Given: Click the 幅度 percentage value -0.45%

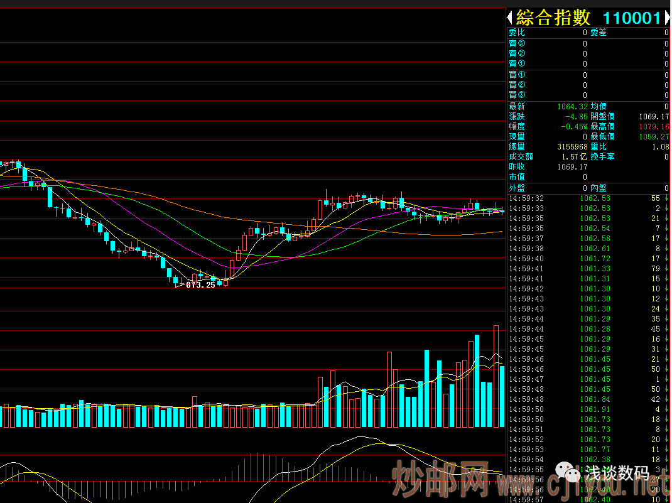Looking at the screenshot, I should click(x=575, y=127).
